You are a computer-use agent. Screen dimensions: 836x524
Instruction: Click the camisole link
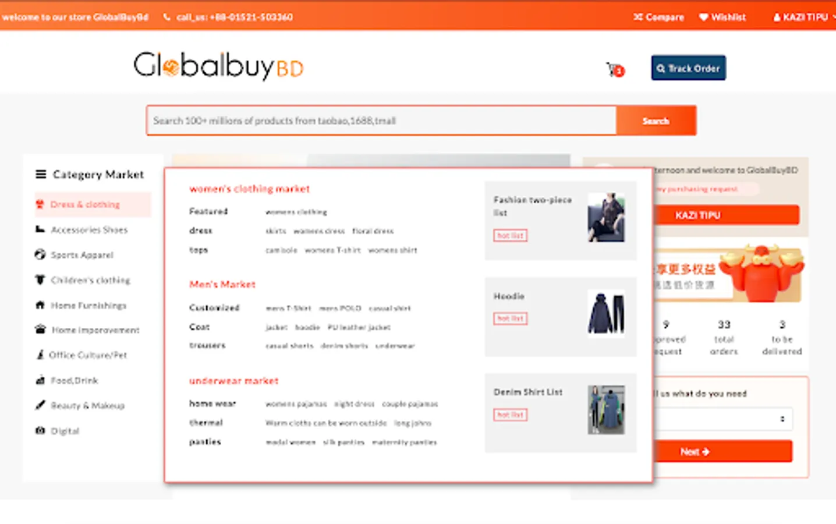[x=281, y=250]
